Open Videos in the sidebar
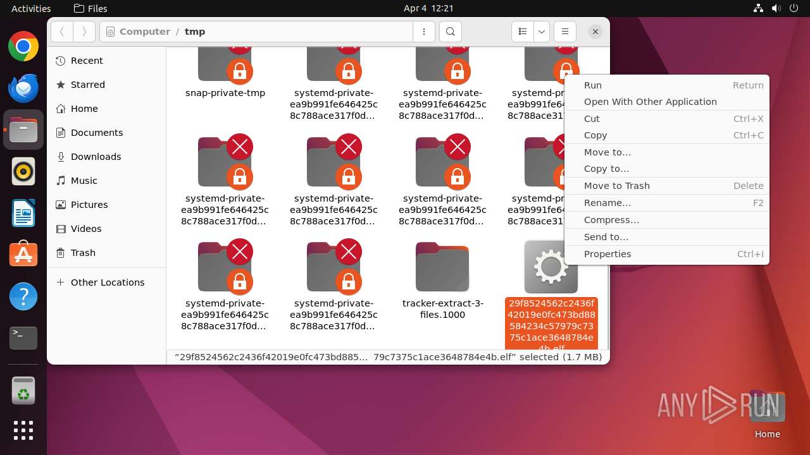The width and height of the screenshot is (810, 455). pos(106,229)
